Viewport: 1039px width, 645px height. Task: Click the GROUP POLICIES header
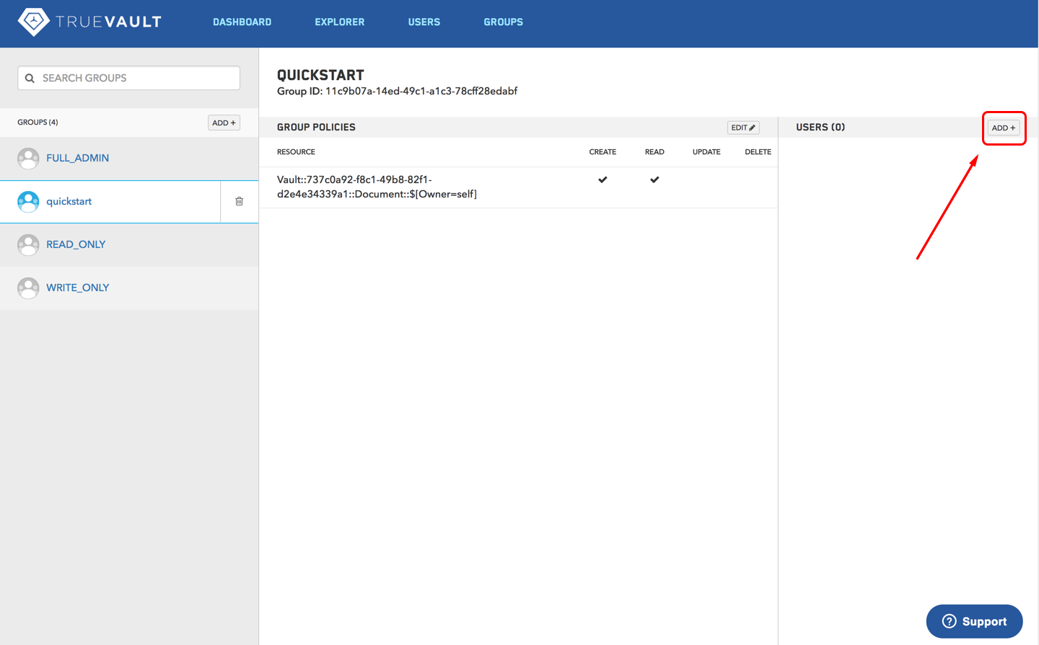[316, 127]
